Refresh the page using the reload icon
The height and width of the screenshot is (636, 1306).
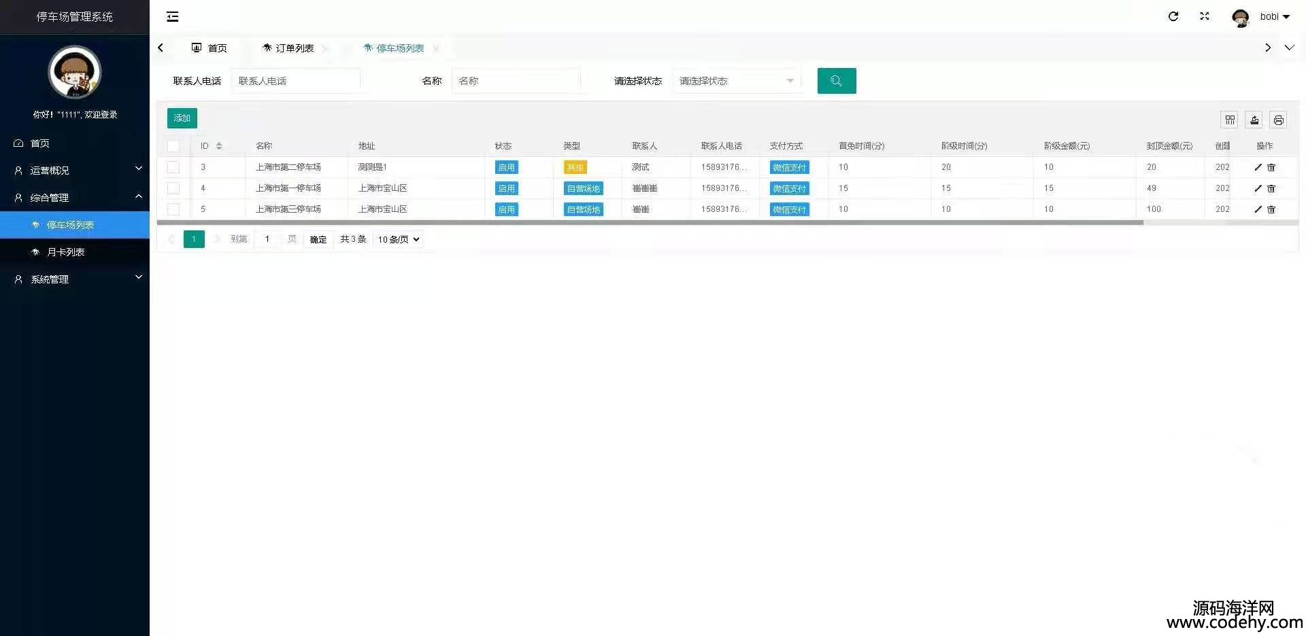tap(1173, 16)
